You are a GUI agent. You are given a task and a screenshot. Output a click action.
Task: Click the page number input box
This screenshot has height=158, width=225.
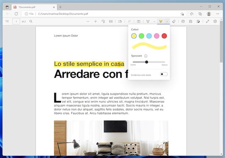tap(16, 22)
